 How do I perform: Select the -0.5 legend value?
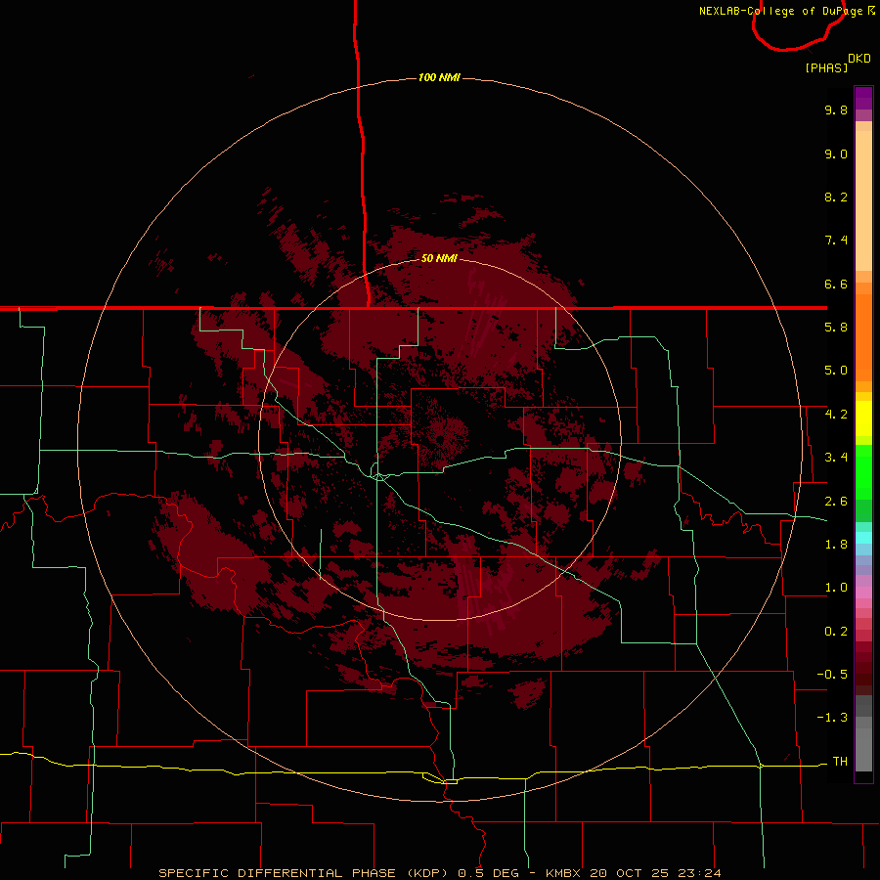(832, 675)
